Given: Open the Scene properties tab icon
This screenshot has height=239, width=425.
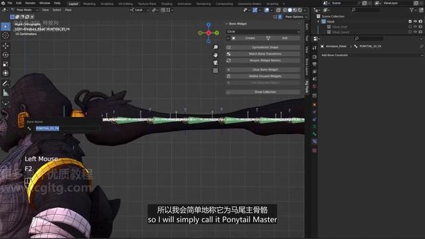Looking at the screenshot, I should click(x=314, y=79).
